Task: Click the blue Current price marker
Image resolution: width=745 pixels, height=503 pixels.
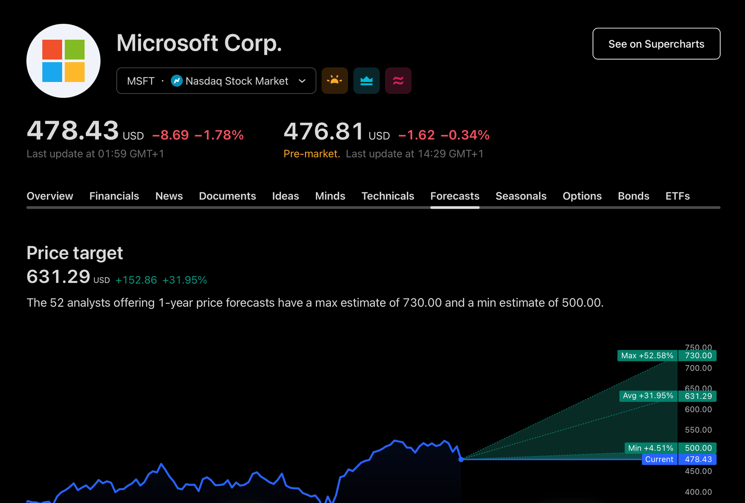Action: pyautogui.click(x=659, y=459)
